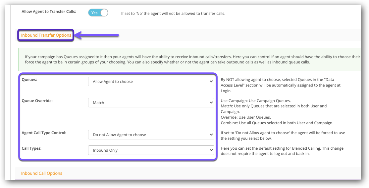Open the Call Types dropdown showing Inbound Only
The width and height of the screenshot is (369, 188).
click(x=151, y=150)
